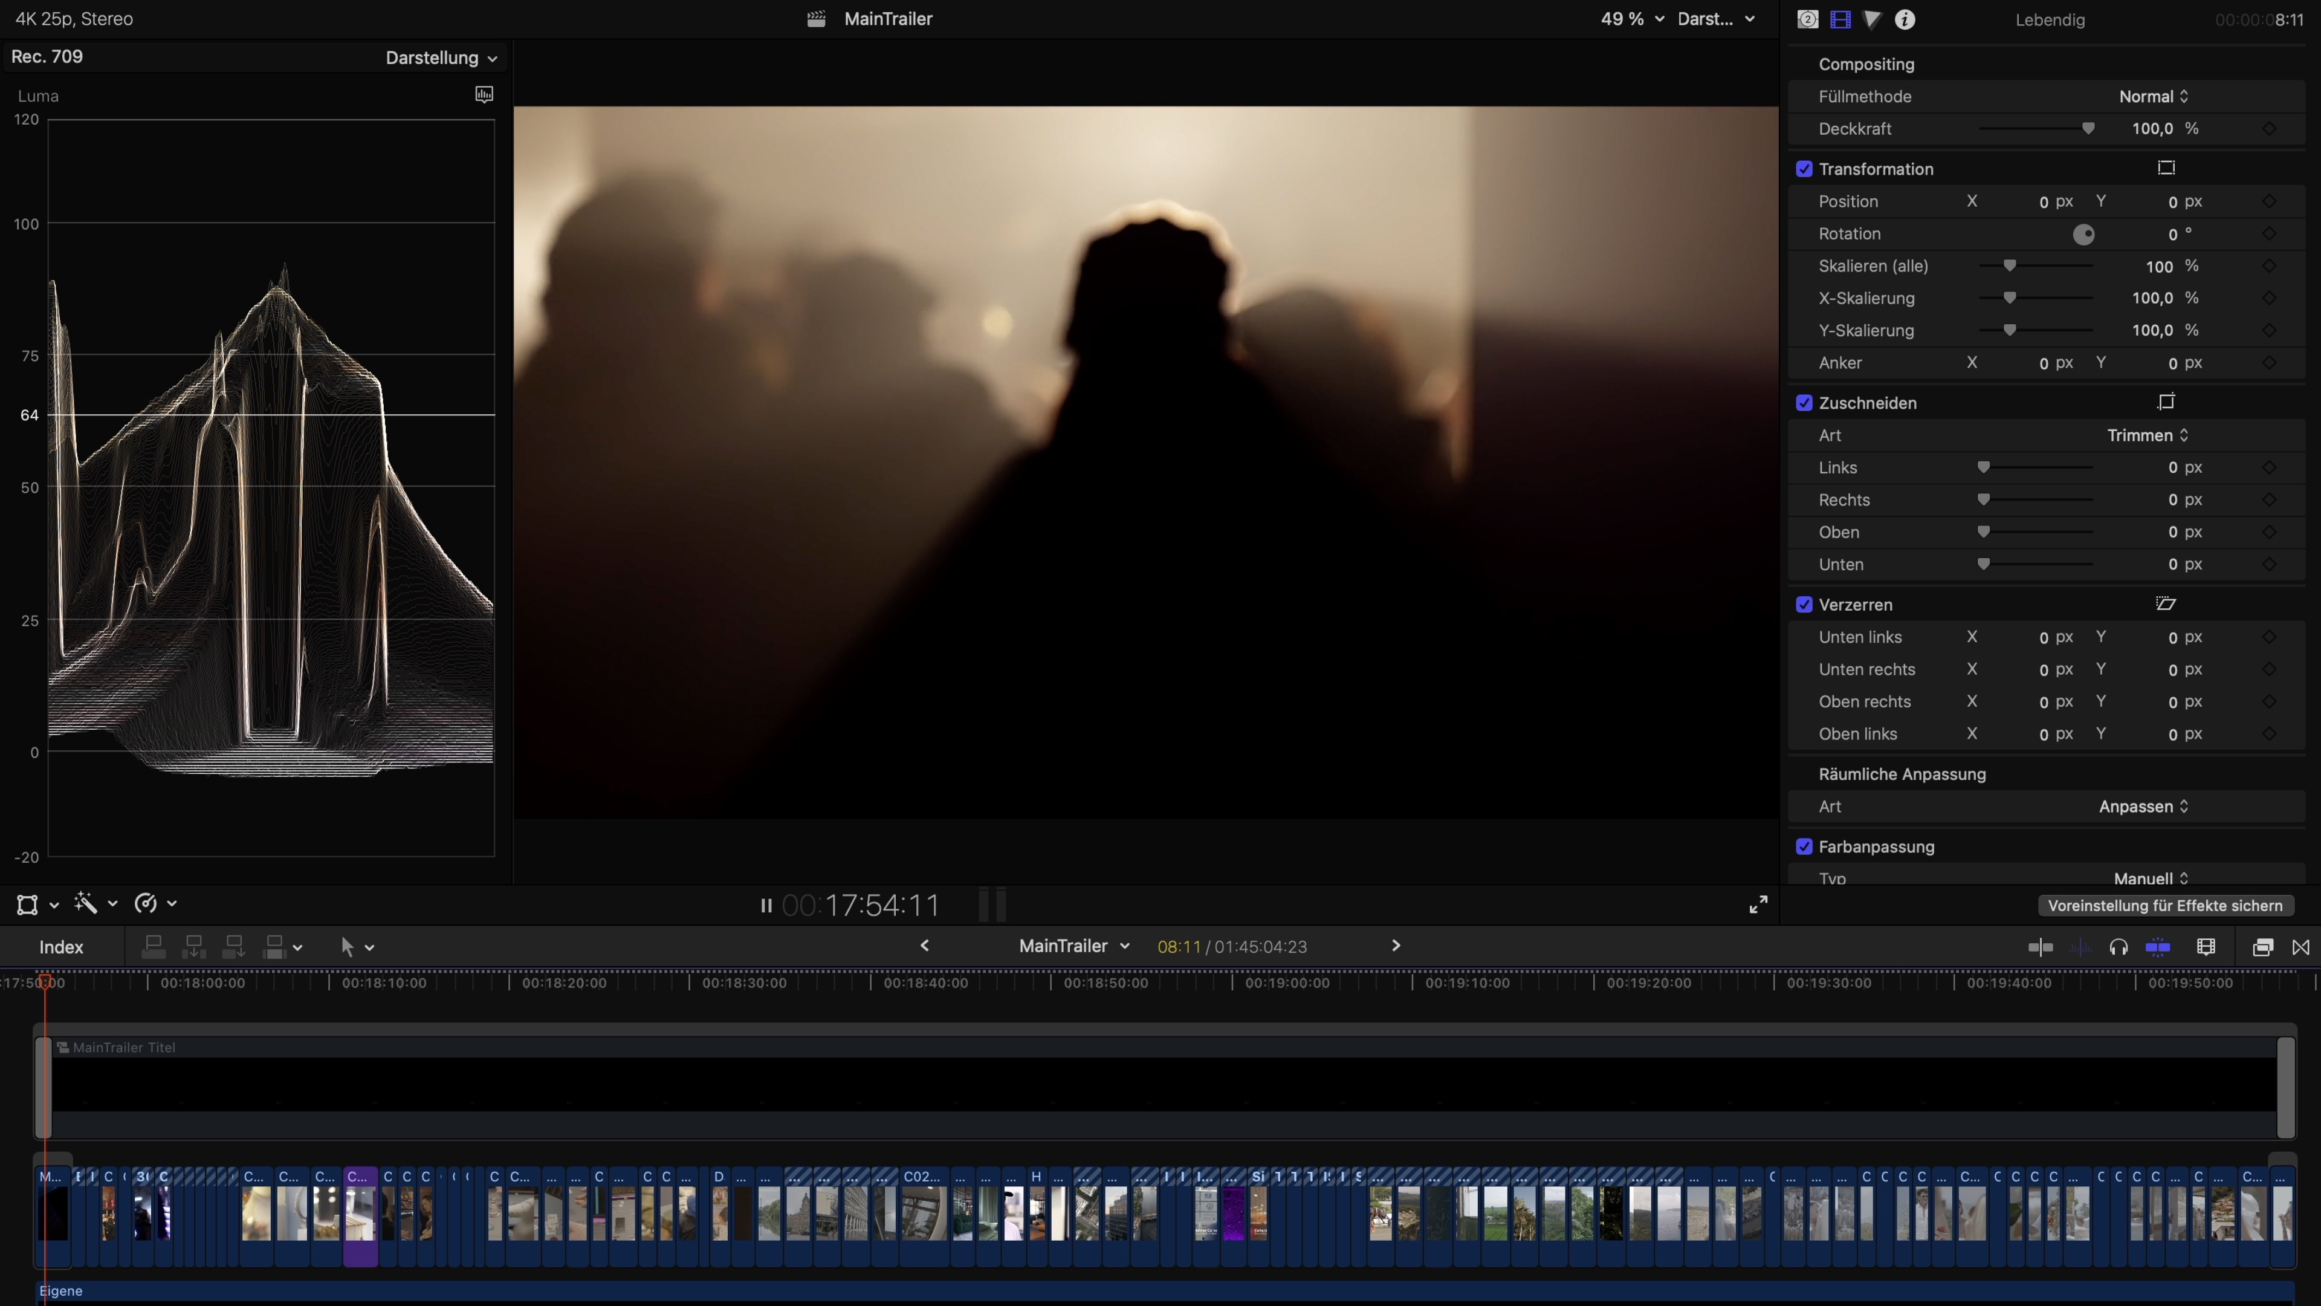This screenshot has height=1306, width=2321.
Task: Open the 49 % viewer zoom dropdown
Action: point(1632,19)
